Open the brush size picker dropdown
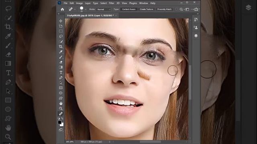Screen dimensions: 257x144 86,10
